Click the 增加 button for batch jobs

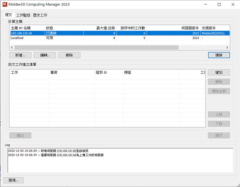coord(219,73)
